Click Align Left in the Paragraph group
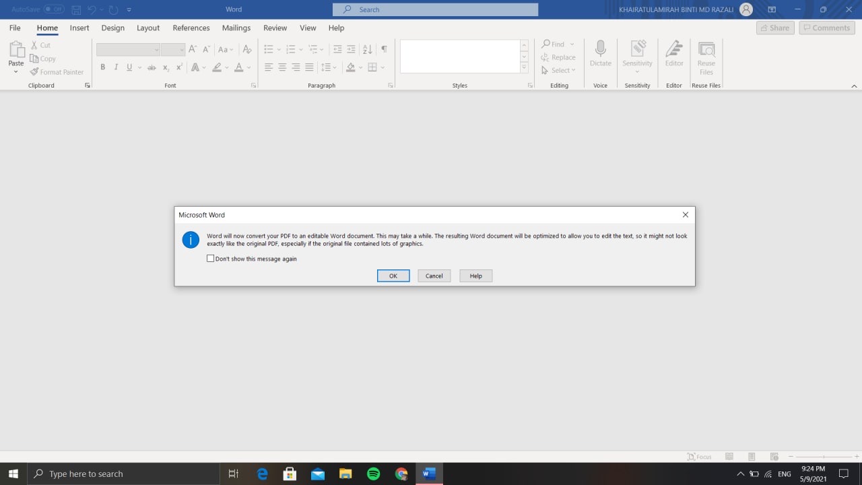The image size is (862, 485). click(269, 67)
